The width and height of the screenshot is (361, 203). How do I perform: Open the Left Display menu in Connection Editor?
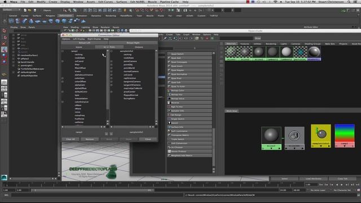click(x=79, y=39)
